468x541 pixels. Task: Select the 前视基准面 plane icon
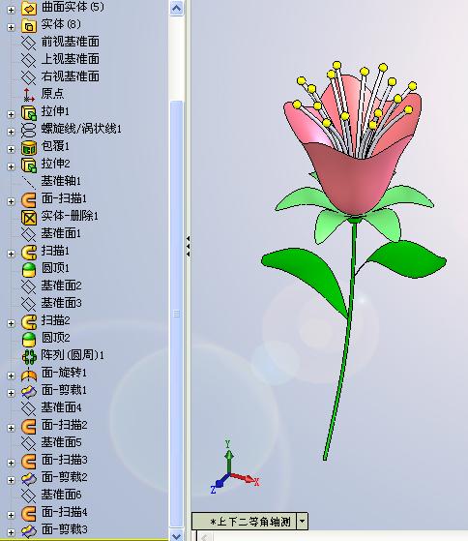point(29,43)
